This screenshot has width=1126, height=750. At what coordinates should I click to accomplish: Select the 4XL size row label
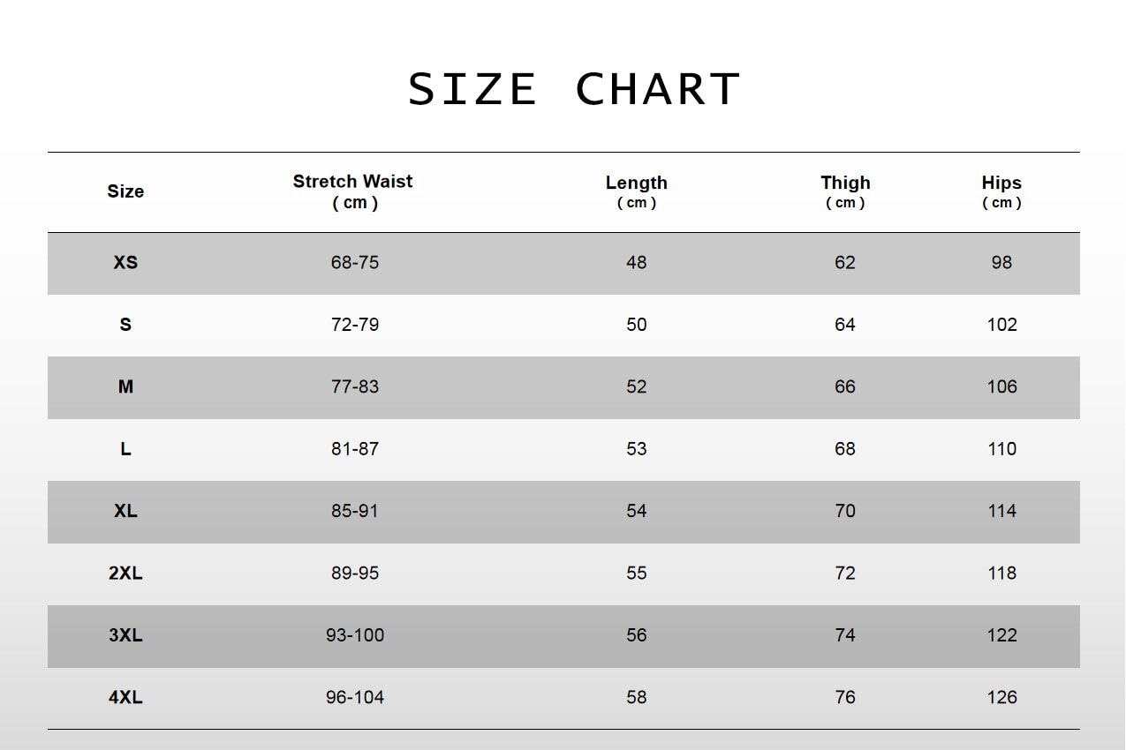coord(125,698)
